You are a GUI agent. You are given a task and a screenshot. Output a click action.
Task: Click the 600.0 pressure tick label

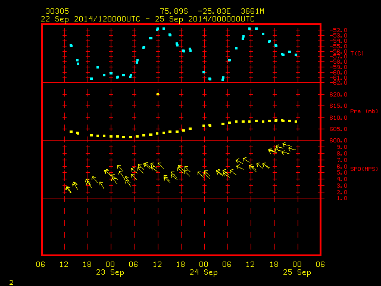click(x=339, y=141)
